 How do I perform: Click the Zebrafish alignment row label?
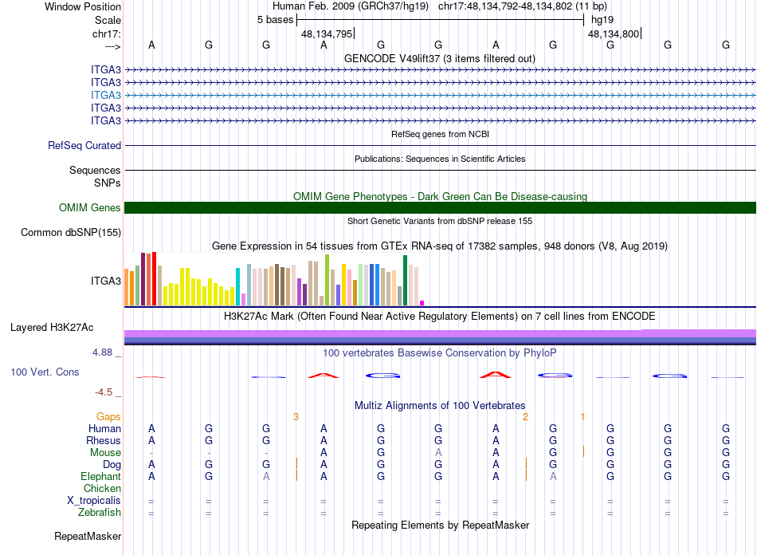[100, 512]
